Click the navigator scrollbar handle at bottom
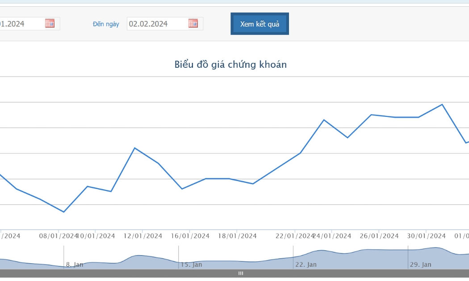 click(241, 273)
